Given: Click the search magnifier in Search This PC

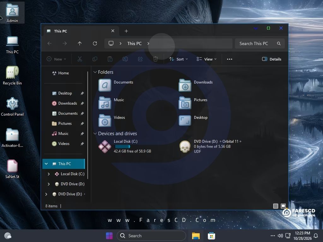Looking at the screenshot, I should point(279,43).
